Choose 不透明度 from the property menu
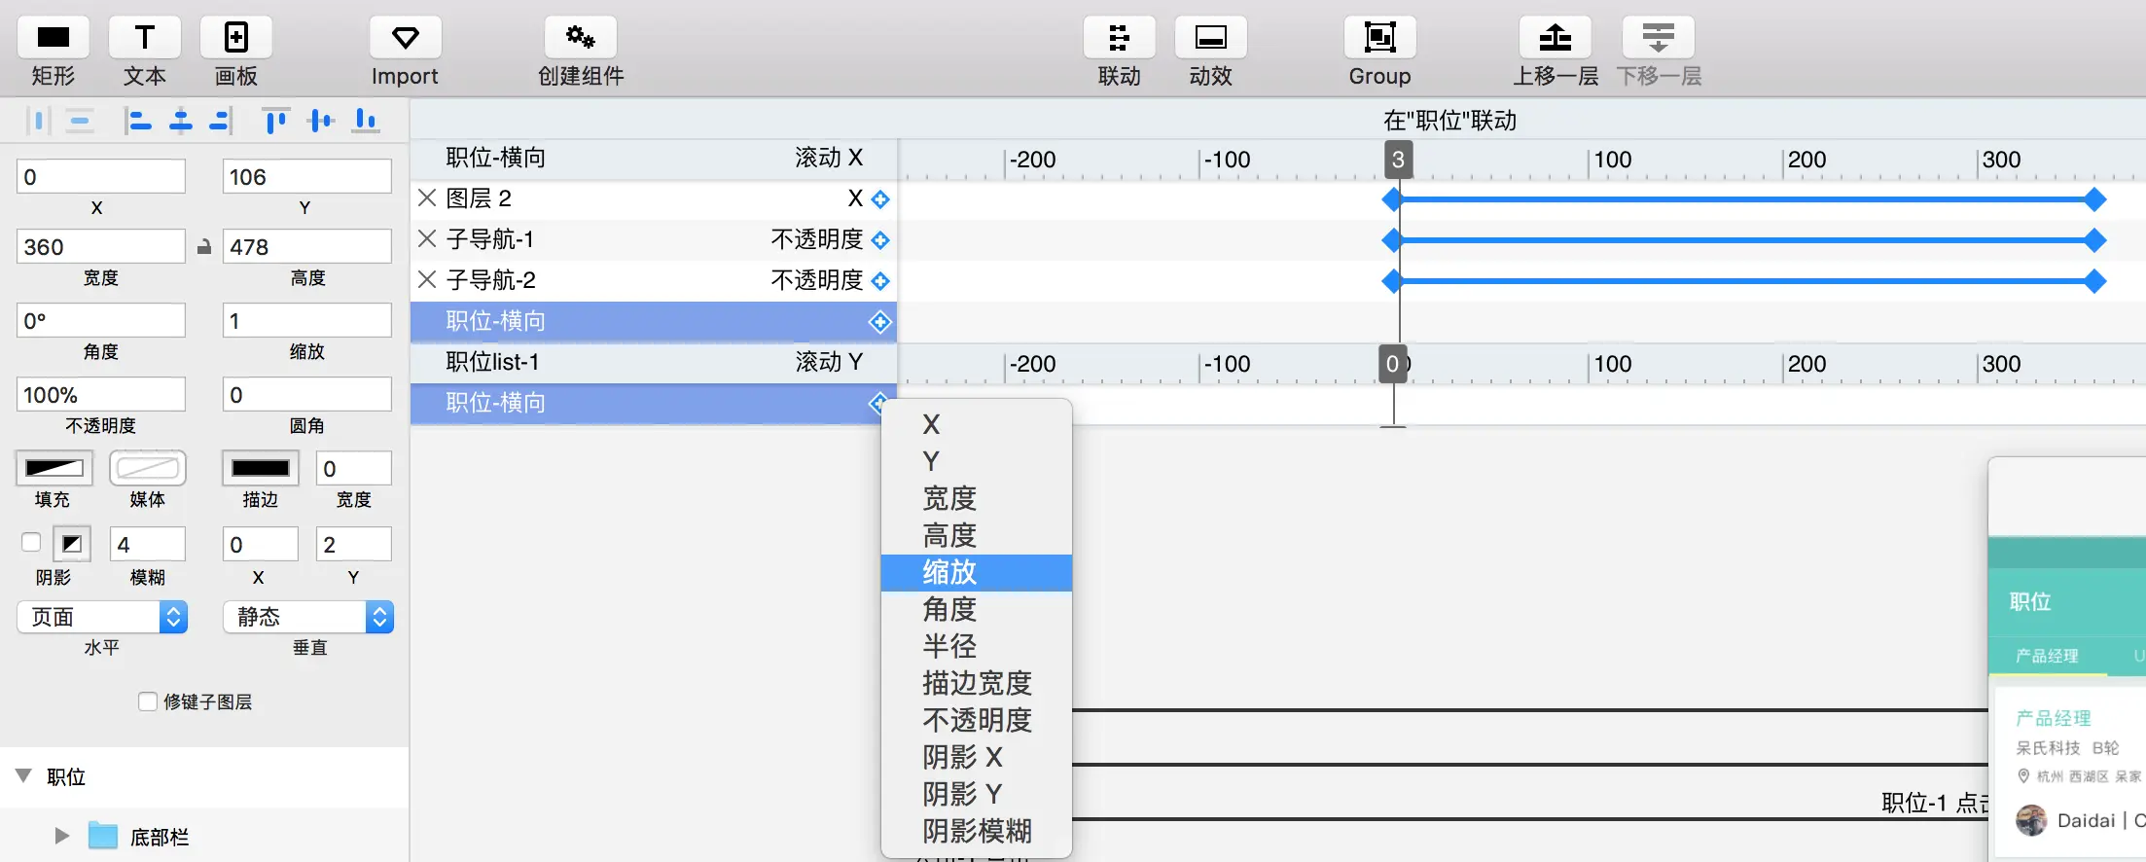The image size is (2146, 862). coord(977,720)
